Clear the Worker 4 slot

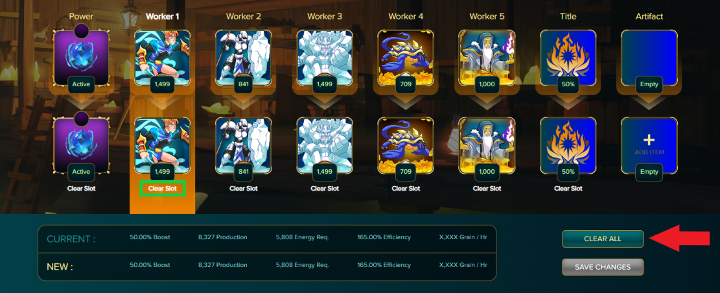[406, 188]
